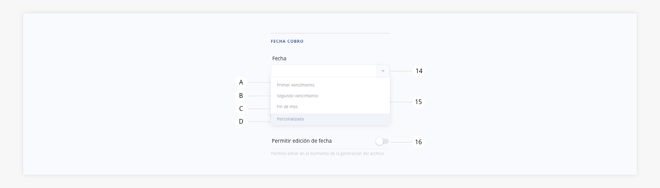Click the annotation badge B
This screenshot has height=188, width=660.
tap(241, 96)
